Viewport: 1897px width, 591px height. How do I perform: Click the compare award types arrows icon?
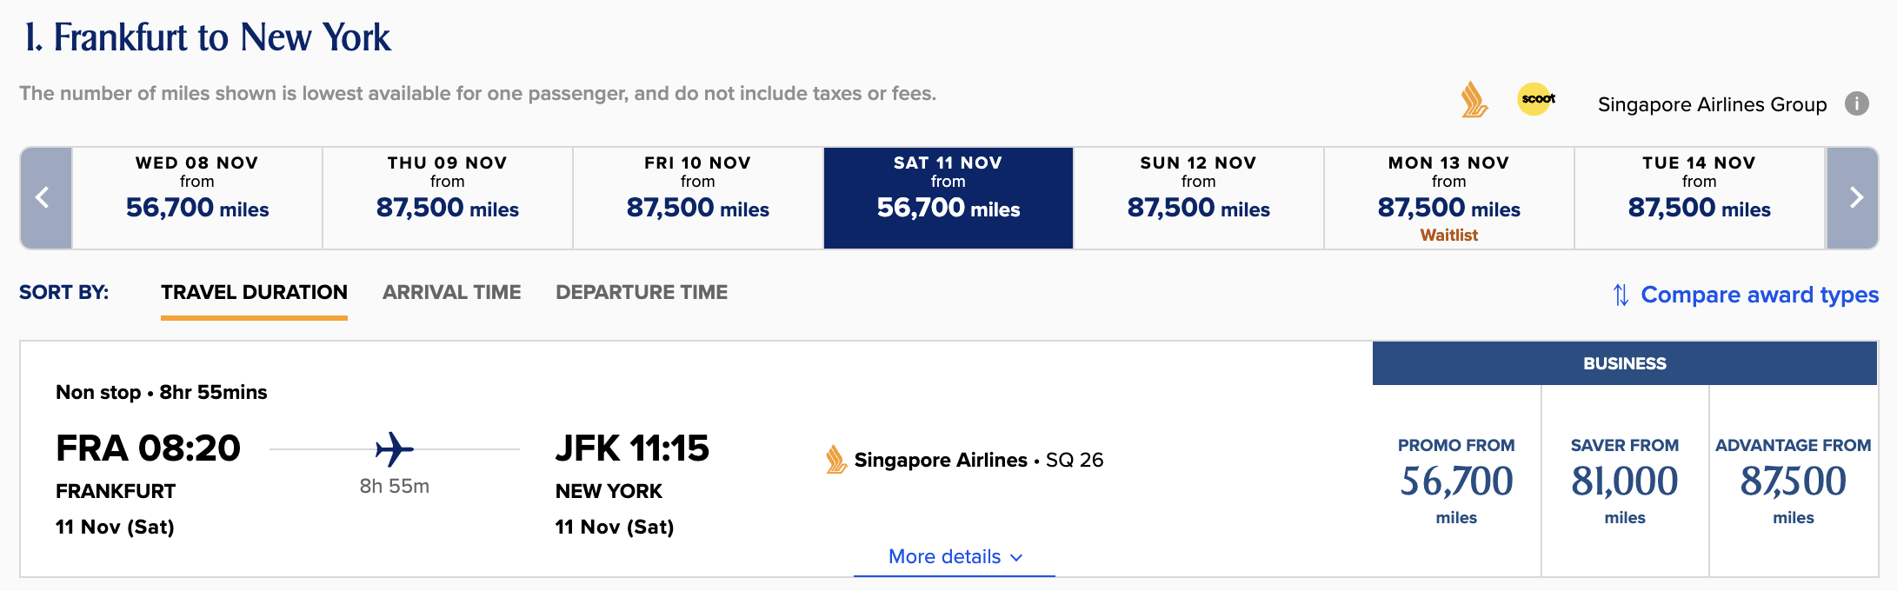click(1621, 295)
